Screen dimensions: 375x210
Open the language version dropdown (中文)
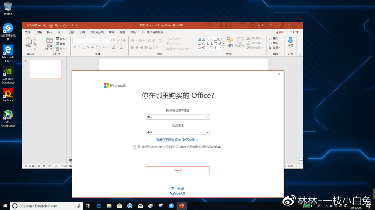tap(178, 132)
